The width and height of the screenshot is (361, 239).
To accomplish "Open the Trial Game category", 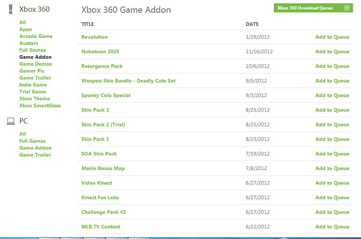I will 33,92.
